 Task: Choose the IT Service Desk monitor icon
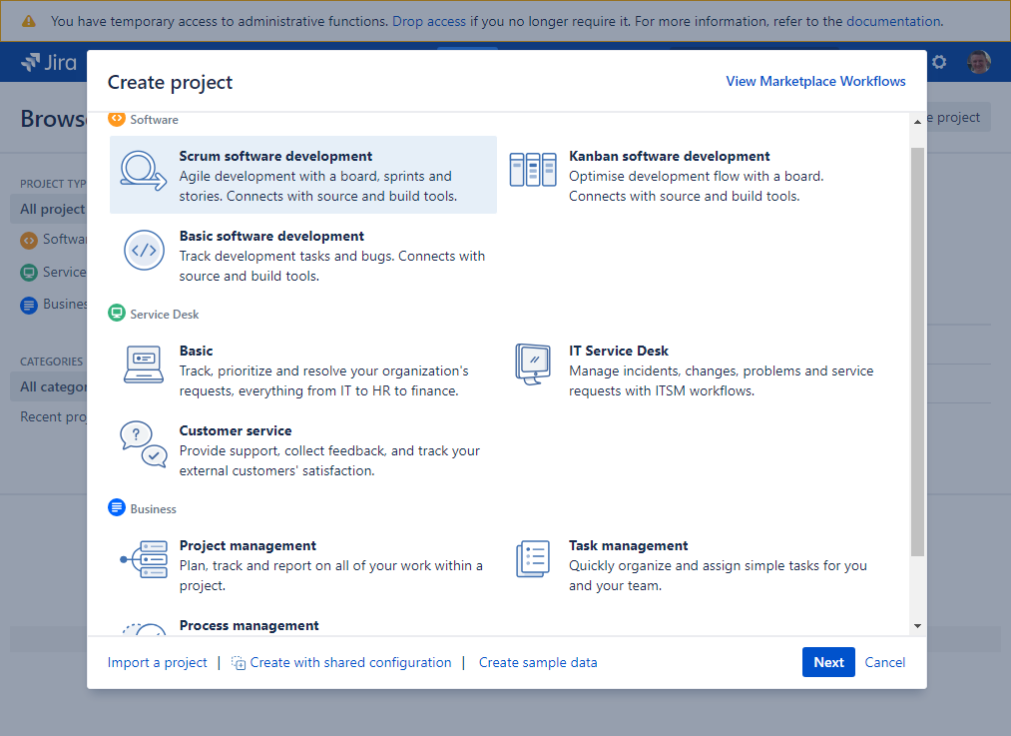pos(533,364)
